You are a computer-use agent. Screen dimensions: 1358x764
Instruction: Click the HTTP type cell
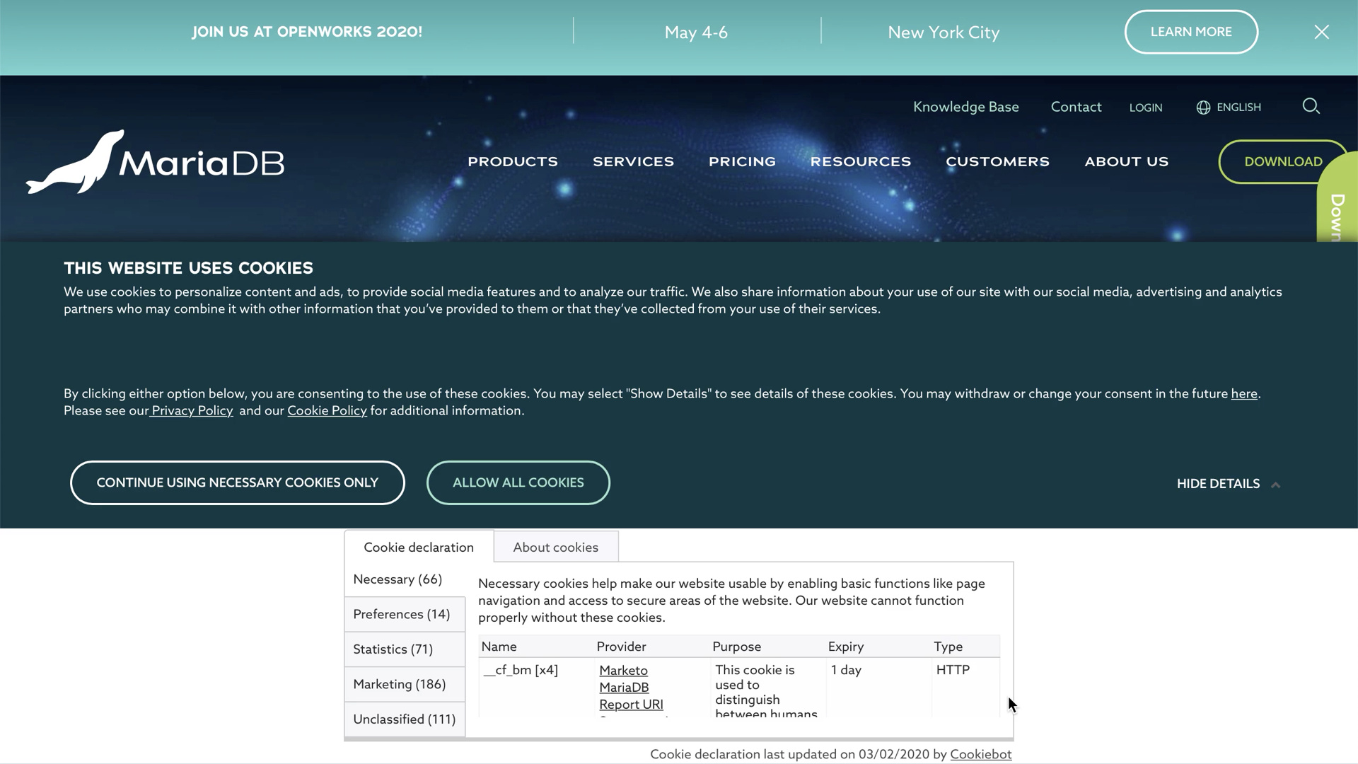pyautogui.click(x=953, y=670)
